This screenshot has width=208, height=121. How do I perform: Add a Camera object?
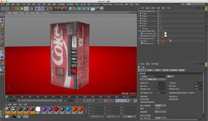pos(97,9)
